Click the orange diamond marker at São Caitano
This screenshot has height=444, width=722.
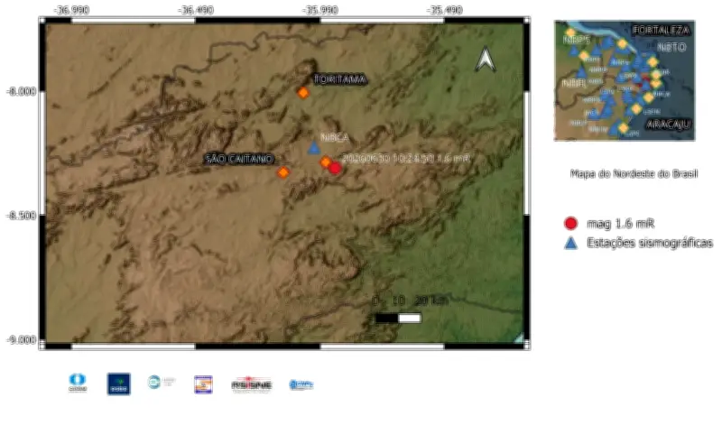pyautogui.click(x=283, y=172)
